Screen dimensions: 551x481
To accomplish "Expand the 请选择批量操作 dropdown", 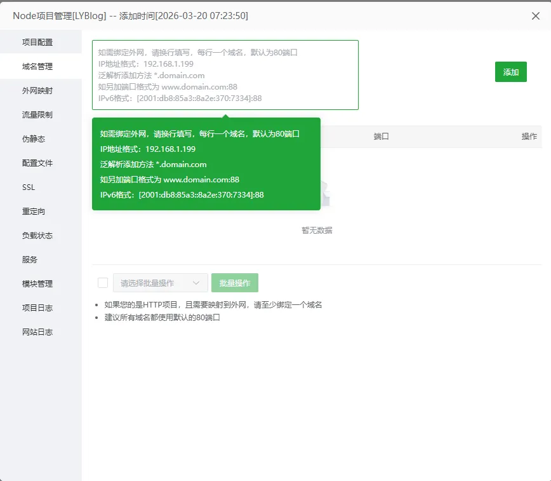I will pyautogui.click(x=161, y=283).
